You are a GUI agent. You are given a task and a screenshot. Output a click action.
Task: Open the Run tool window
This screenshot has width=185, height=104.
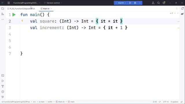point(3,81)
